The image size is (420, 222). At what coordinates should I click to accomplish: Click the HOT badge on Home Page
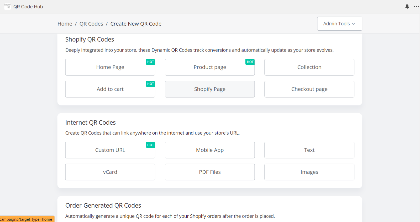(150, 62)
